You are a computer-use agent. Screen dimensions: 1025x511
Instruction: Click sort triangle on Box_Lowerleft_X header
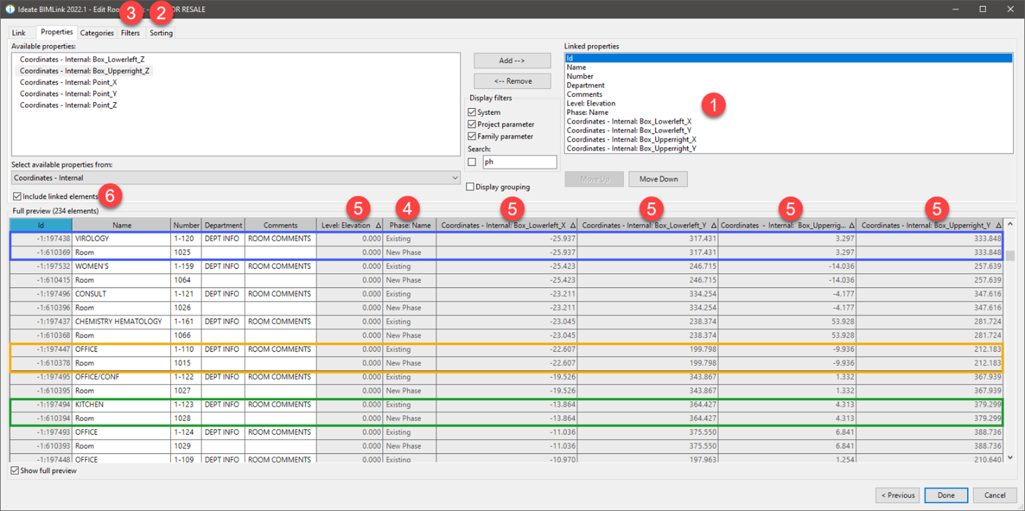click(x=573, y=226)
